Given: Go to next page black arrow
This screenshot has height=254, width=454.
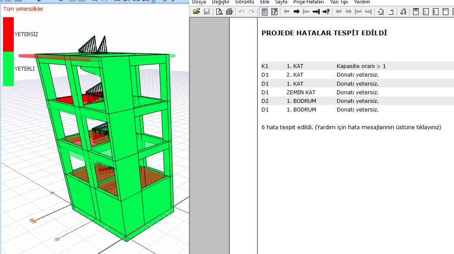Looking at the screenshot, I should coord(296,12).
